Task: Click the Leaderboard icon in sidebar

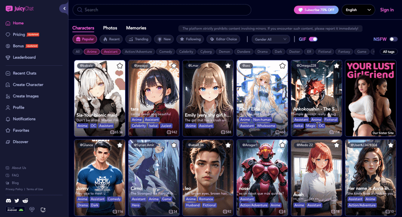Action: pos(8,57)
